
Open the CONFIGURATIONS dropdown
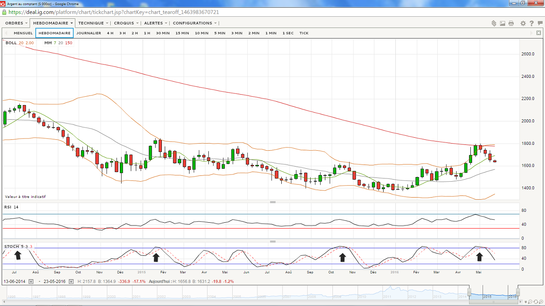point(195,23)
